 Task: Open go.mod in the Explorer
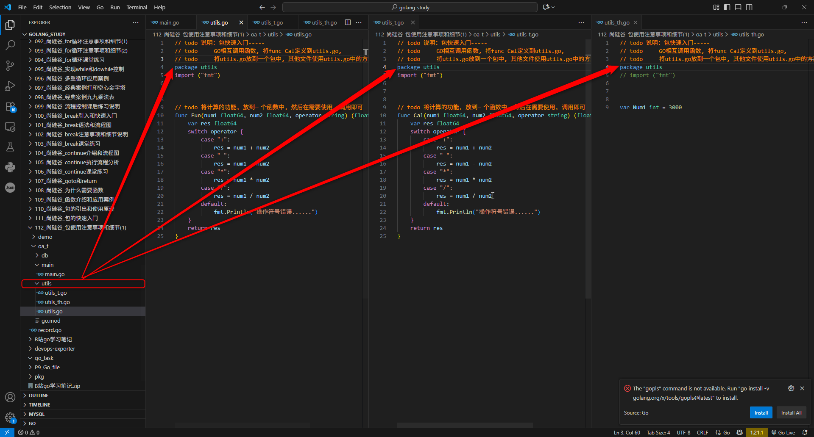[x=83, y=321]
